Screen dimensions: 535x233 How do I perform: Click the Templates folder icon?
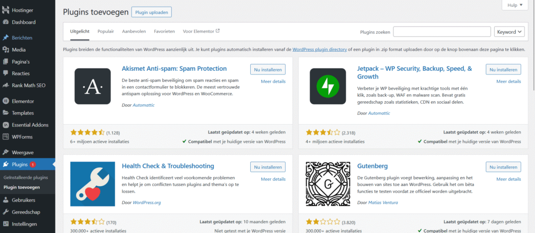pos(6,113)
